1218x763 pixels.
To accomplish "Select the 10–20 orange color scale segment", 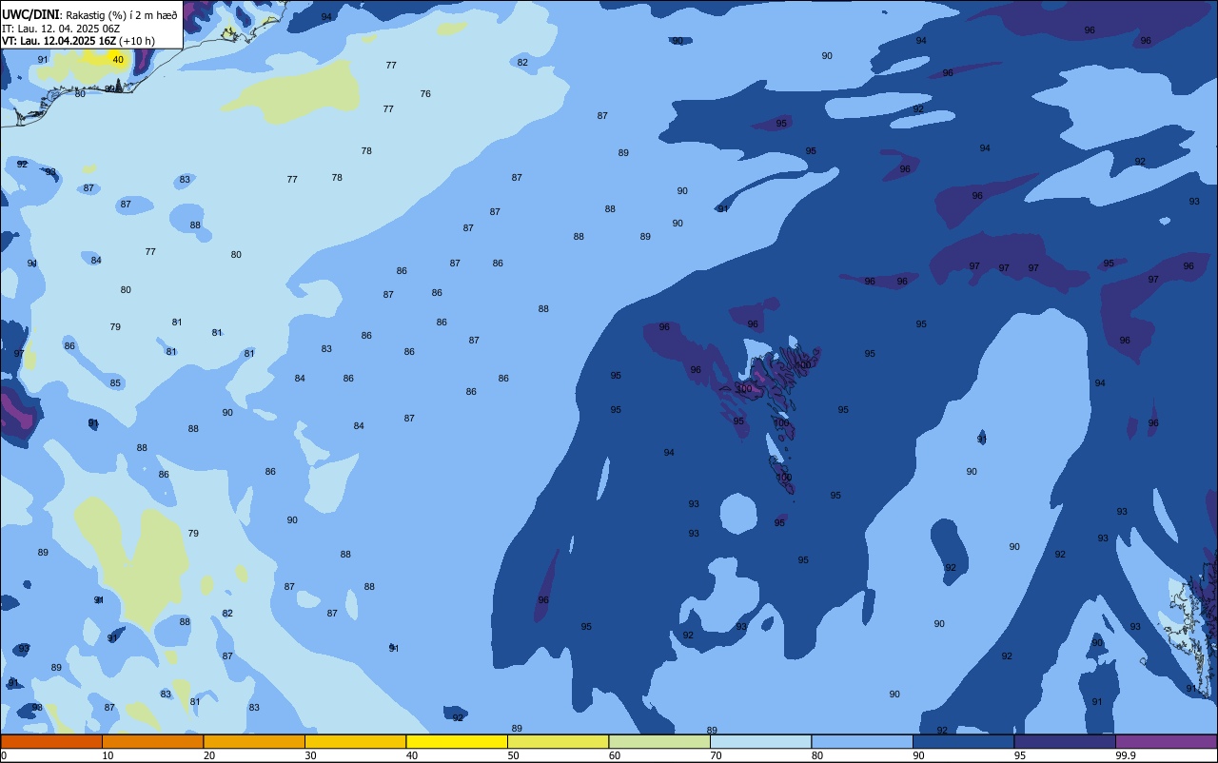I will [x=152, y=741].
